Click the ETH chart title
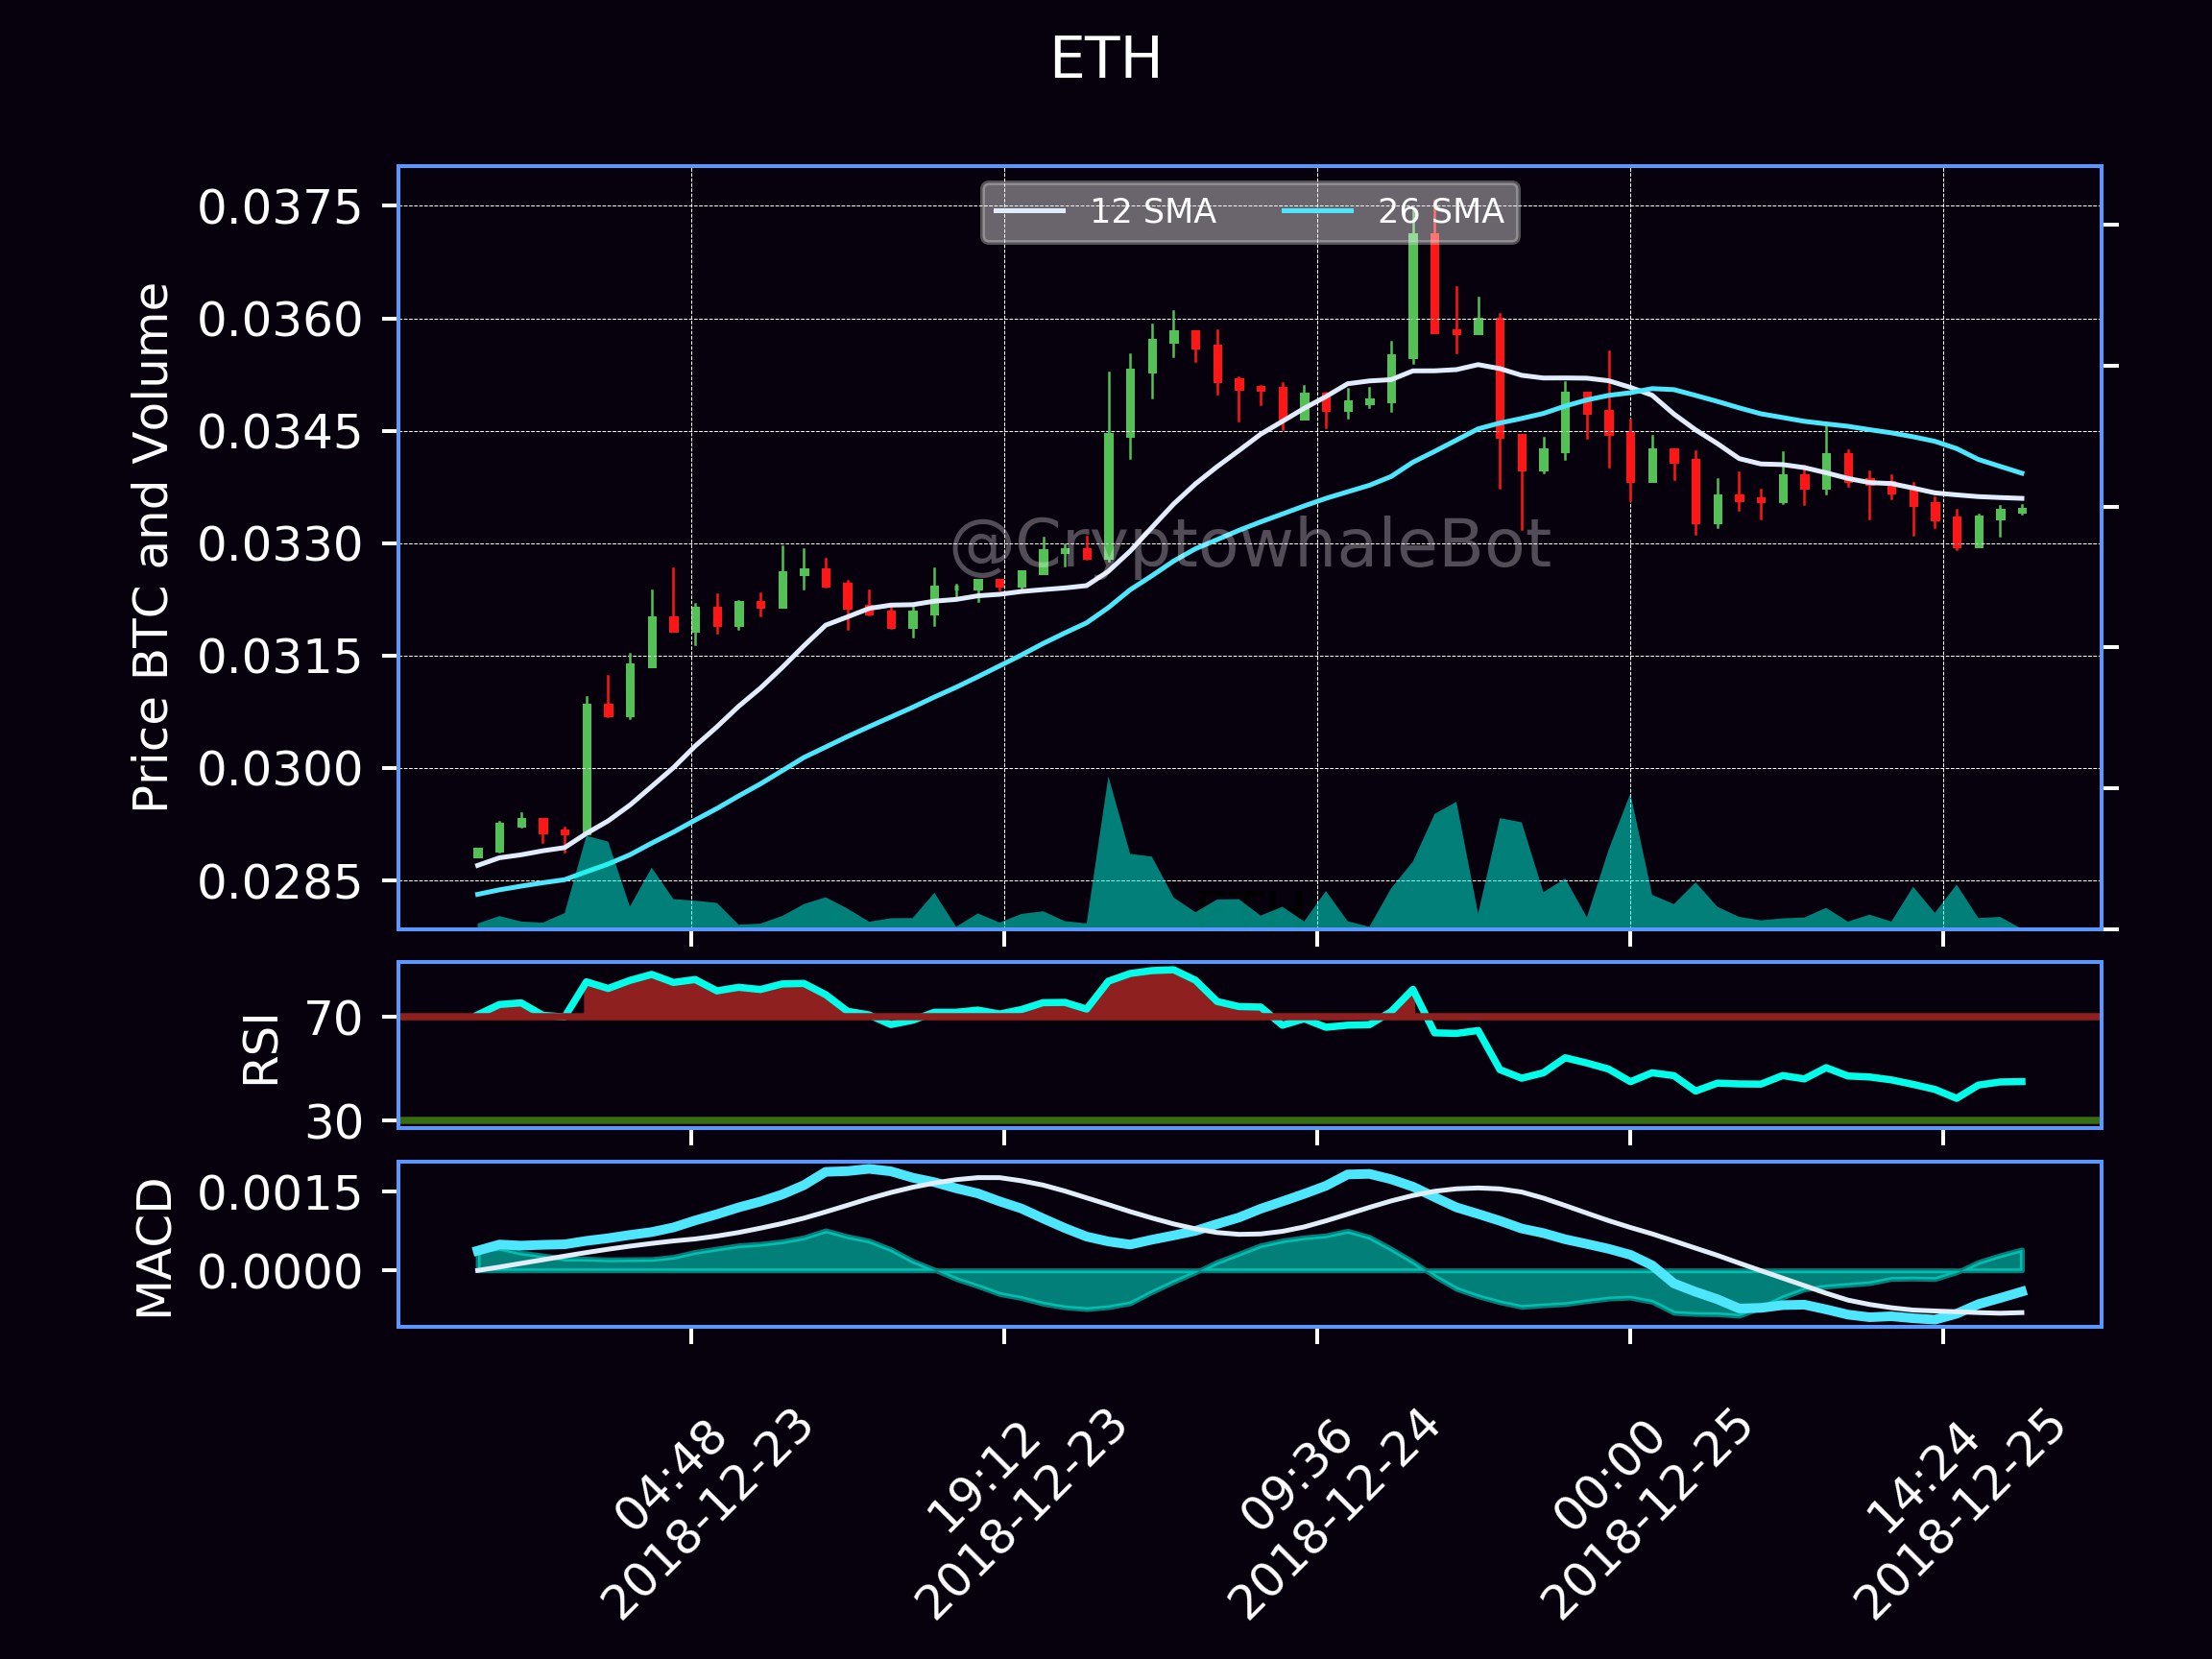The image size is (2212, 1659). [x=1105, y=59]
